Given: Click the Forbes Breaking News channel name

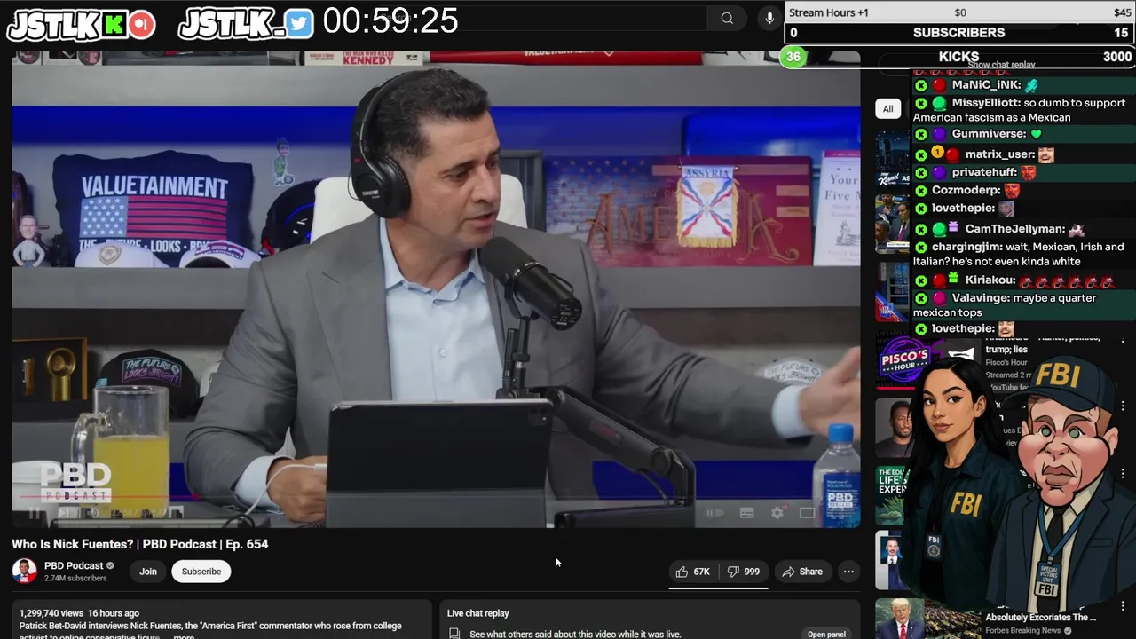Looking at the screenshot, I should [x=1022, y=631].
